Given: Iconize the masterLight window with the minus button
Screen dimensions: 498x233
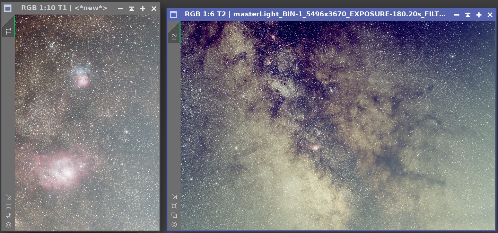Looking at the screenshot, I should [457, 15].
